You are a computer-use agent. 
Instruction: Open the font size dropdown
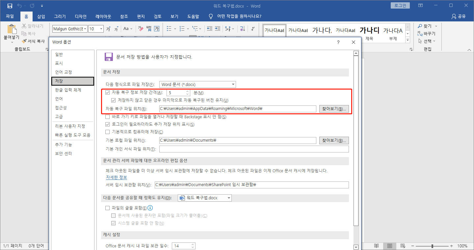pyautogui.click(x=100, y=29)
